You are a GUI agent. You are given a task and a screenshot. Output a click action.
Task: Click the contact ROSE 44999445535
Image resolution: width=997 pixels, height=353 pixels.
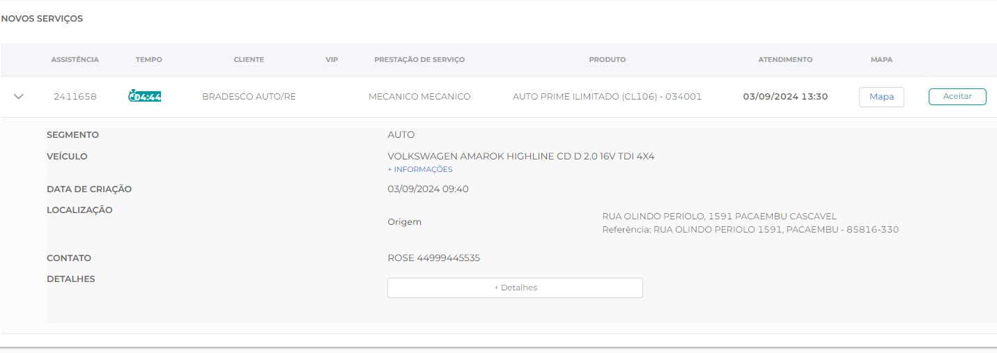pyautogui.click(x=433, y=258)
